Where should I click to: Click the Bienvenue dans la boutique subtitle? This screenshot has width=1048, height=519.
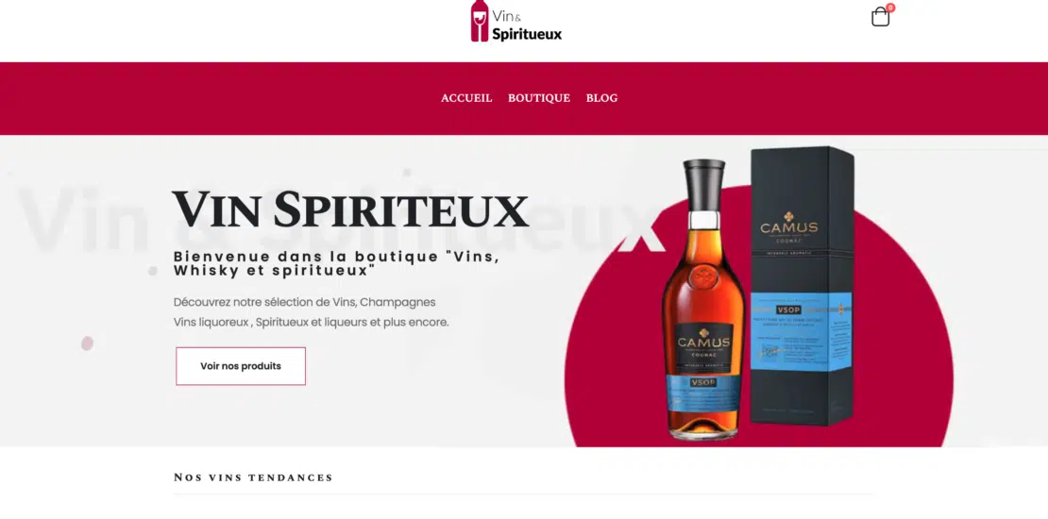pos(336,264)
